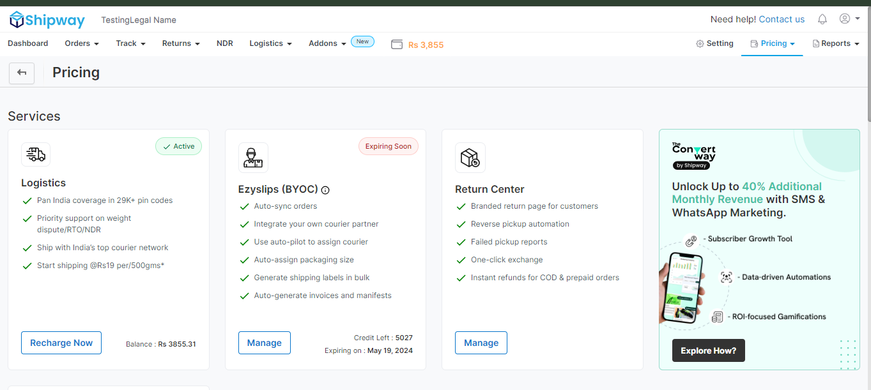871x390 pixels.
Task: Click the Recharge Now button
Action: point(61,343)
